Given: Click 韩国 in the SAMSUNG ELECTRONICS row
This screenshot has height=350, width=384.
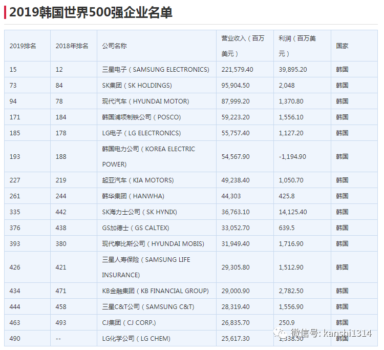Looking at the screenshot, I should [x=342, y=70].
